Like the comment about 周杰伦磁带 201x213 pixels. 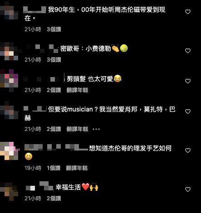188,12
